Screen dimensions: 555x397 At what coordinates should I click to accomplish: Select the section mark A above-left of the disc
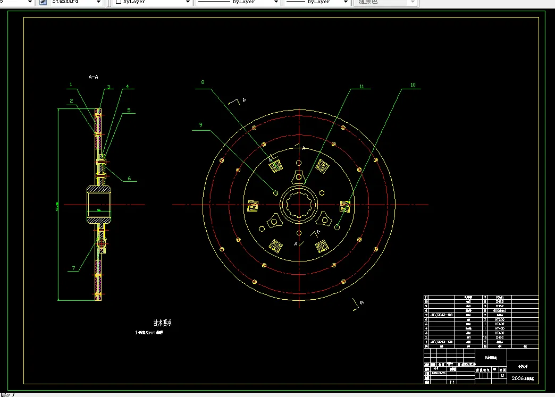pyautogui.click(x=244, y=100)
